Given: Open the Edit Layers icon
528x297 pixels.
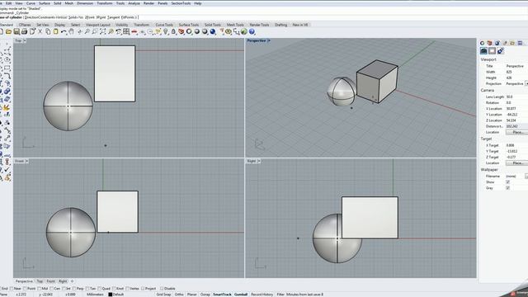Looking at the screenshot, I should (x=181, y=31).
